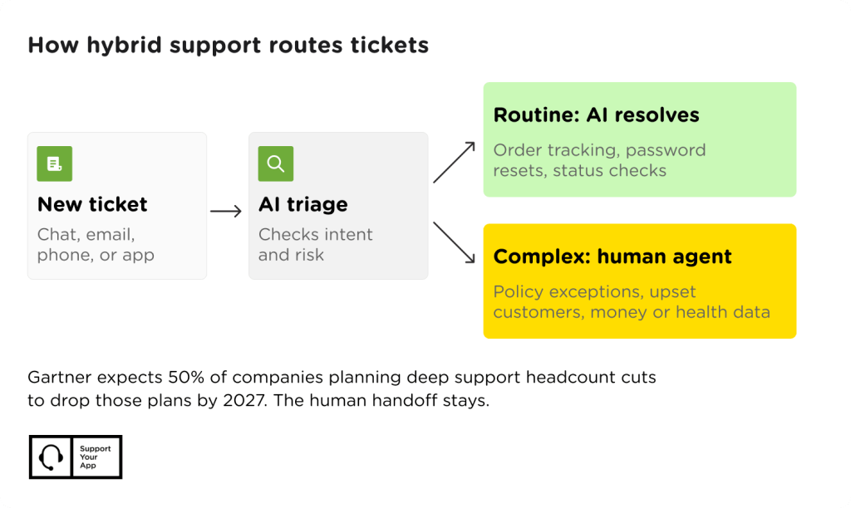Click the arrow pointing up to Routine box
The image size is (851, 508).
[x=455, y=163]
